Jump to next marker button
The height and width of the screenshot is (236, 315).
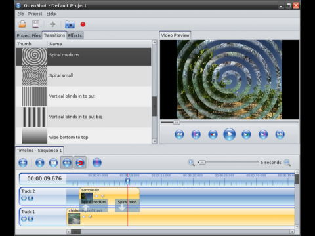[263, 134]
